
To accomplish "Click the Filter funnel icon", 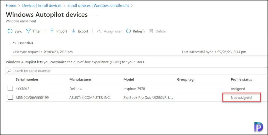I will (28, 31).
